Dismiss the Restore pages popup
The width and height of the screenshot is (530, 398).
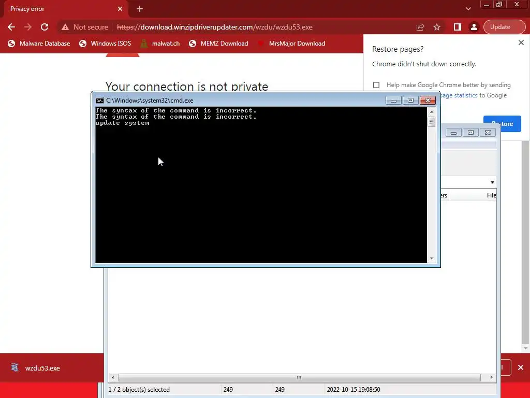click(x=521, y=42)
